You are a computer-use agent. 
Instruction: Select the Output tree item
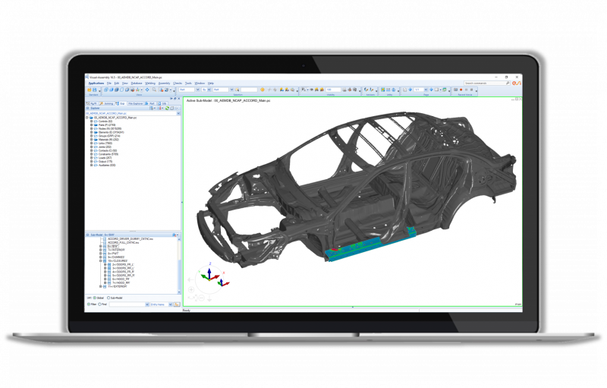tap(105, 162)
